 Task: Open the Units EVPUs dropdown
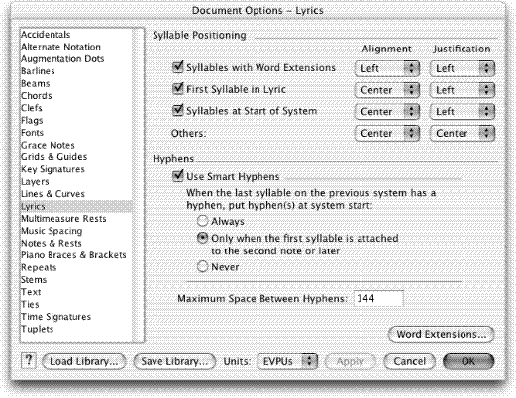287,361
